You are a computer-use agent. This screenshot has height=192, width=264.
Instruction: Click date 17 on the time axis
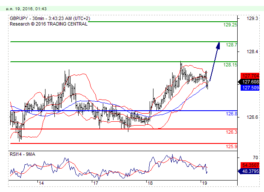tap(96, 183)
